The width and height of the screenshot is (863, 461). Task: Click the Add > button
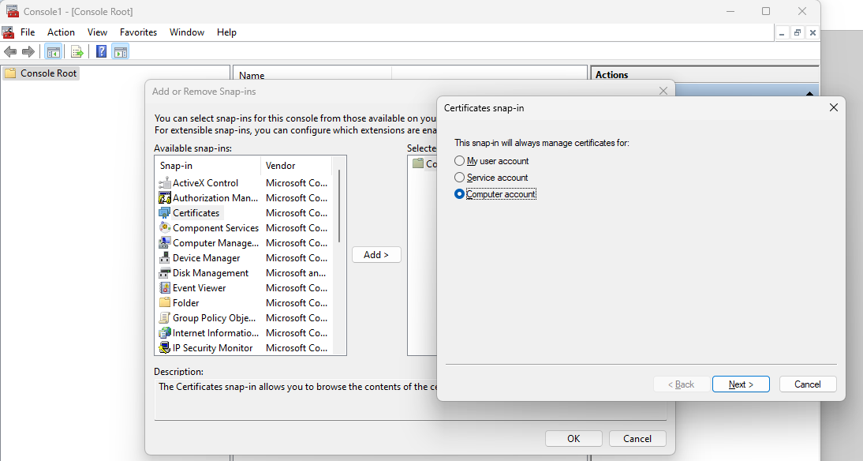376,254
